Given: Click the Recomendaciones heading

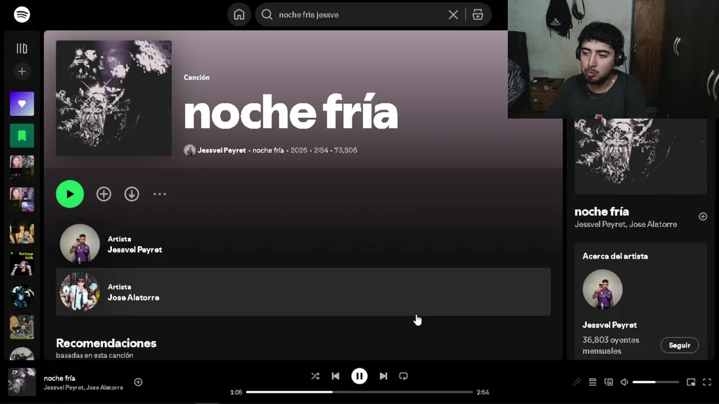Looking at the screenshot, I should click(106, 343).
